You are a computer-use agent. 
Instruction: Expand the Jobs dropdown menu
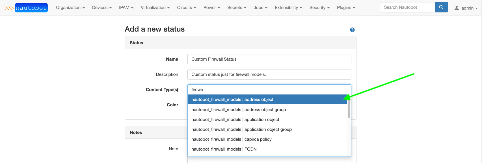(x=260, y=8)
